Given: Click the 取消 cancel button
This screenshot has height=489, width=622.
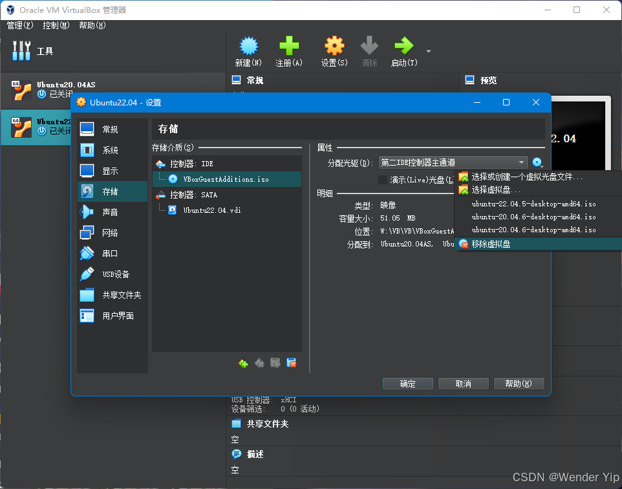Looking at the screenshot, I should click(463, 384).
